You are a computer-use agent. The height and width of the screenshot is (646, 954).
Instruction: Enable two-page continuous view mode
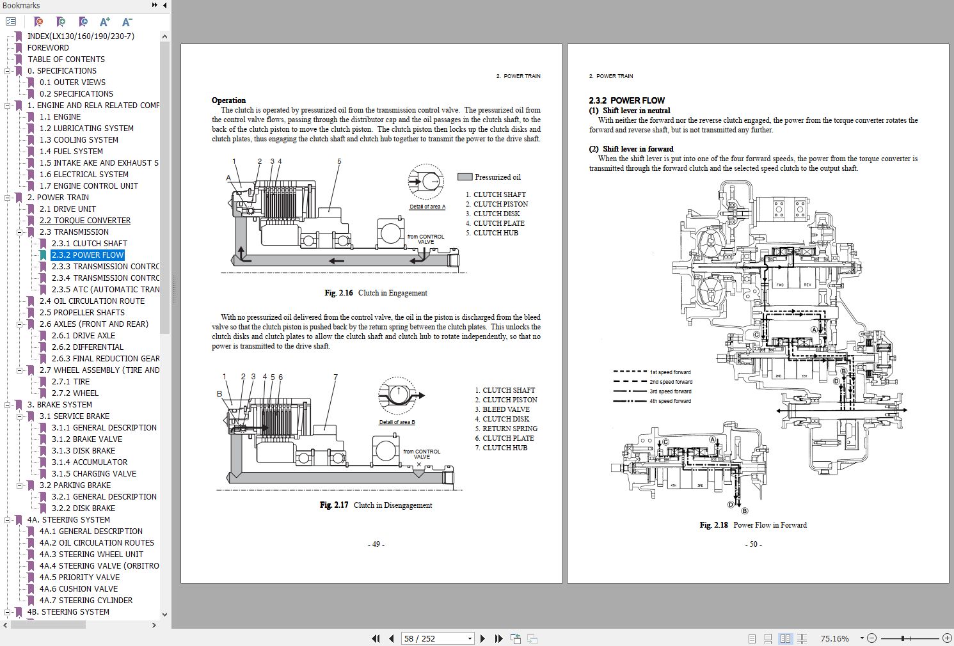pos(802,638)
